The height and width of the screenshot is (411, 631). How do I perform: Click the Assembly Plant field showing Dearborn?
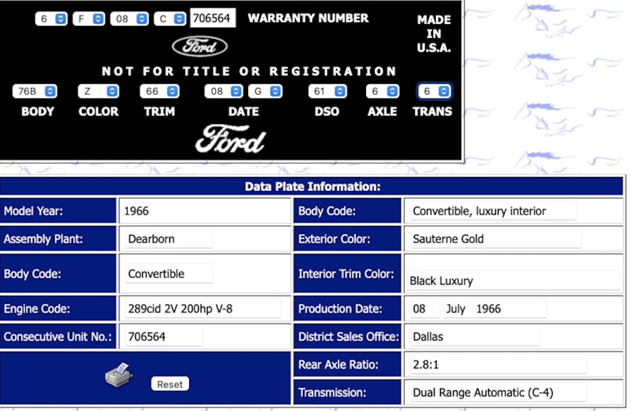tap(169, 238)
